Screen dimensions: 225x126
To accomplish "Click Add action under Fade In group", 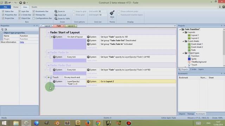I will click(x=92, y=61).
